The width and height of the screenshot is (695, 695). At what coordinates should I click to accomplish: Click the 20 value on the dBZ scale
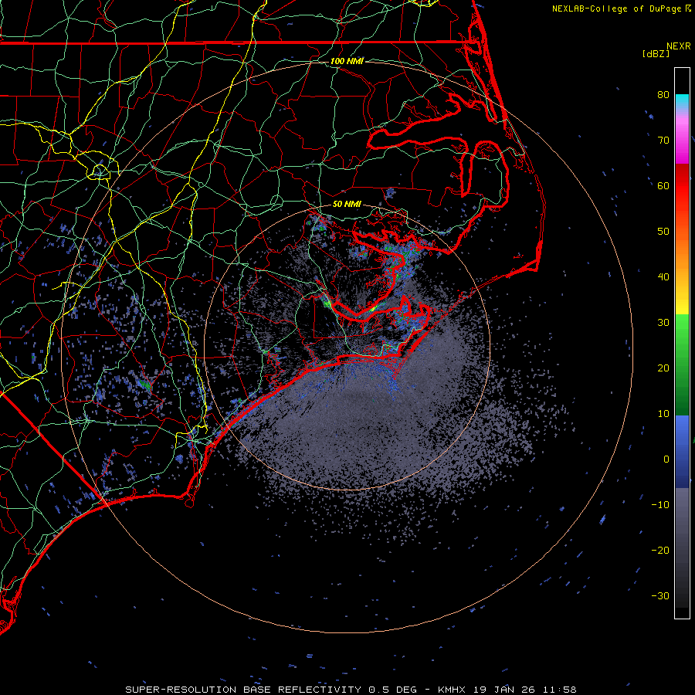click(663, 368)
